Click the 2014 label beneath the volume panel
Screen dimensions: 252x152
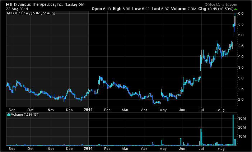(x=88, y=148)
